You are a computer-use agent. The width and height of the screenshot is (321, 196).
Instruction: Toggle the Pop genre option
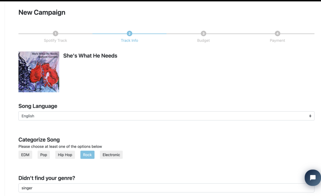point(44,155)
